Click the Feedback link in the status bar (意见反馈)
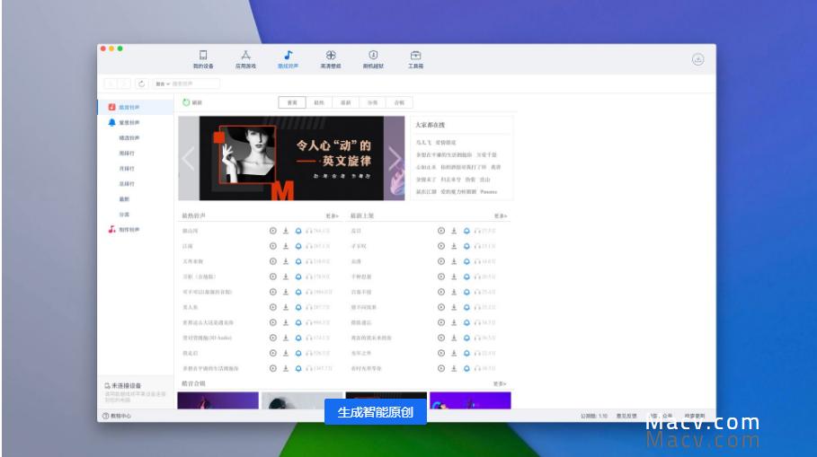 [626, 416]
